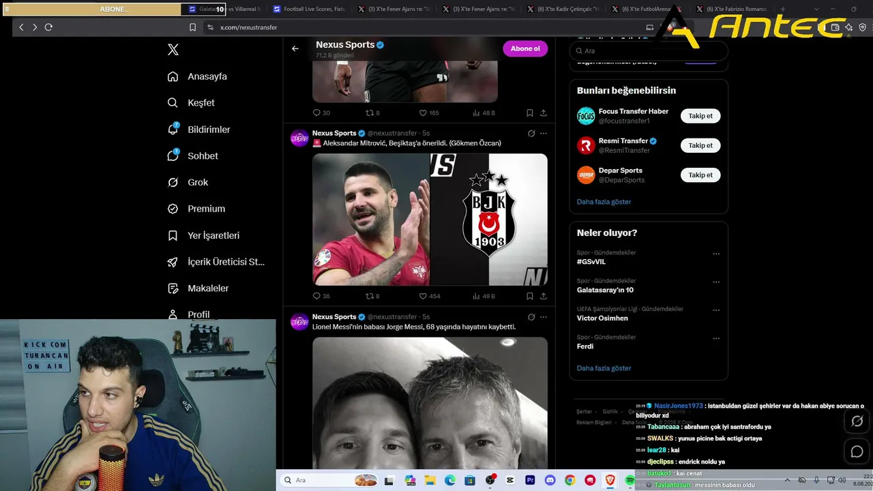Bookmark the Mitrović Beşiktaş post
The image size is (873, 491).
point(530,296)
